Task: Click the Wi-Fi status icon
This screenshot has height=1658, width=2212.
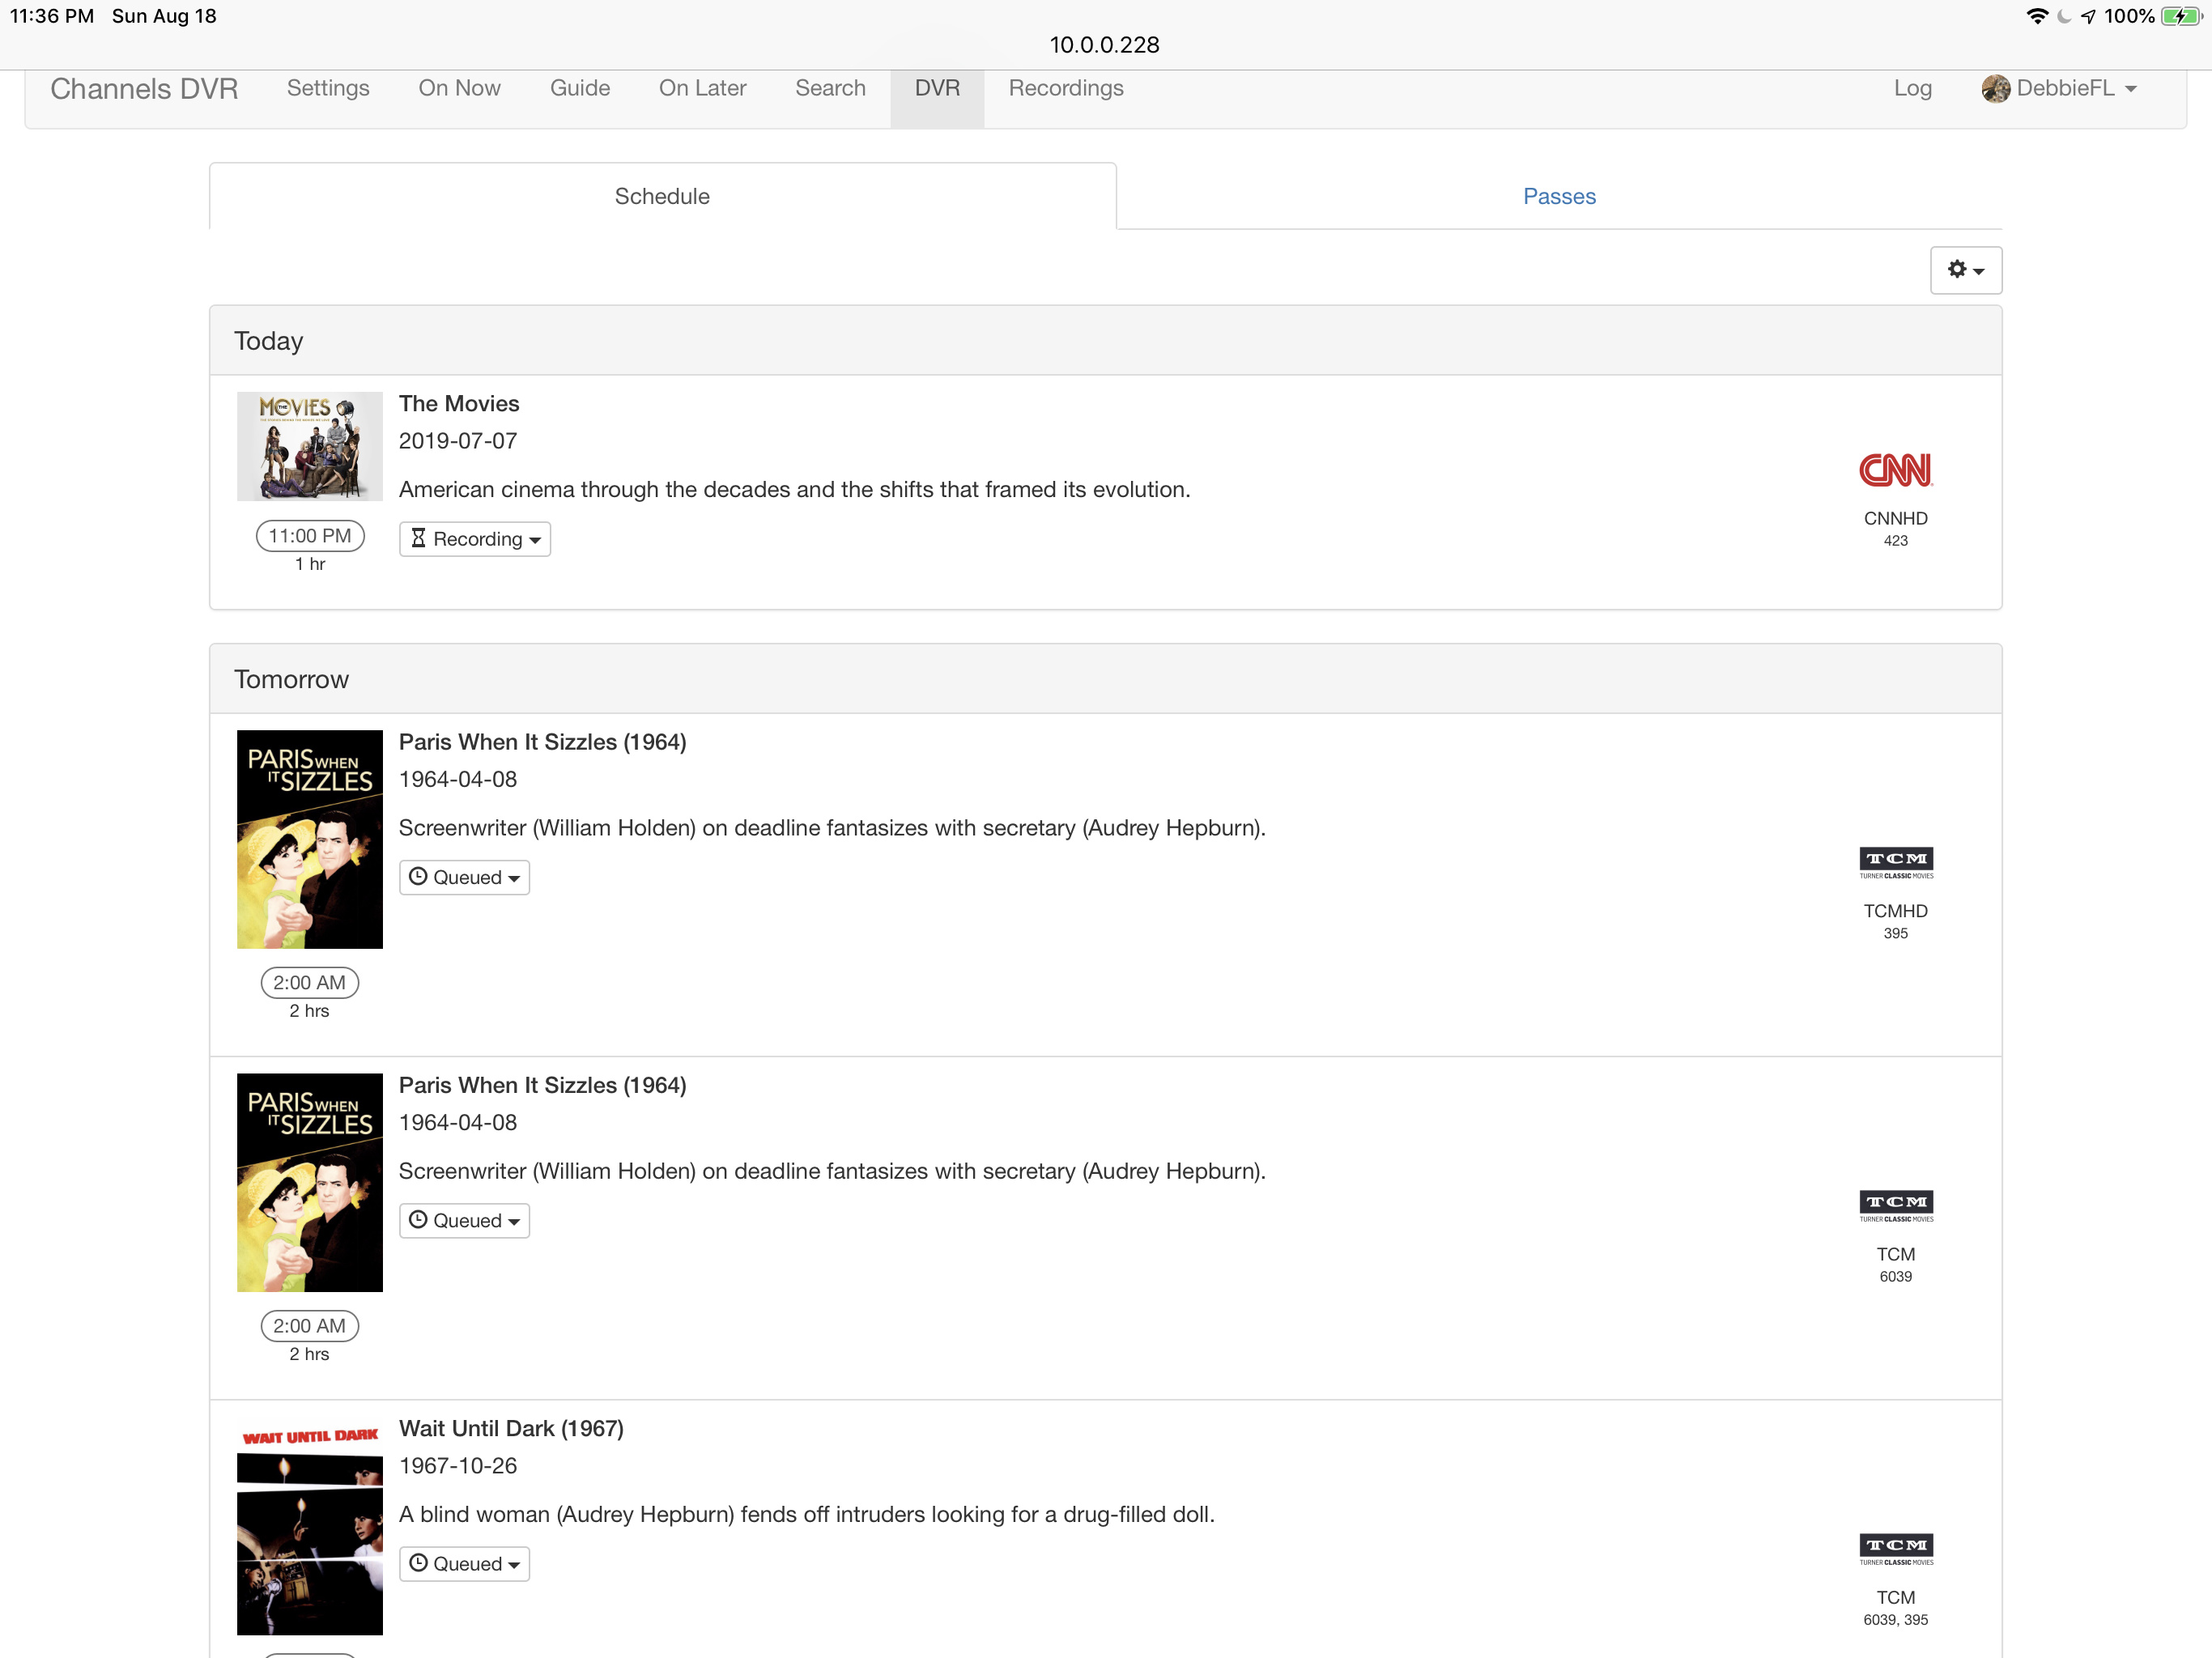Action: pos(2036,16)
